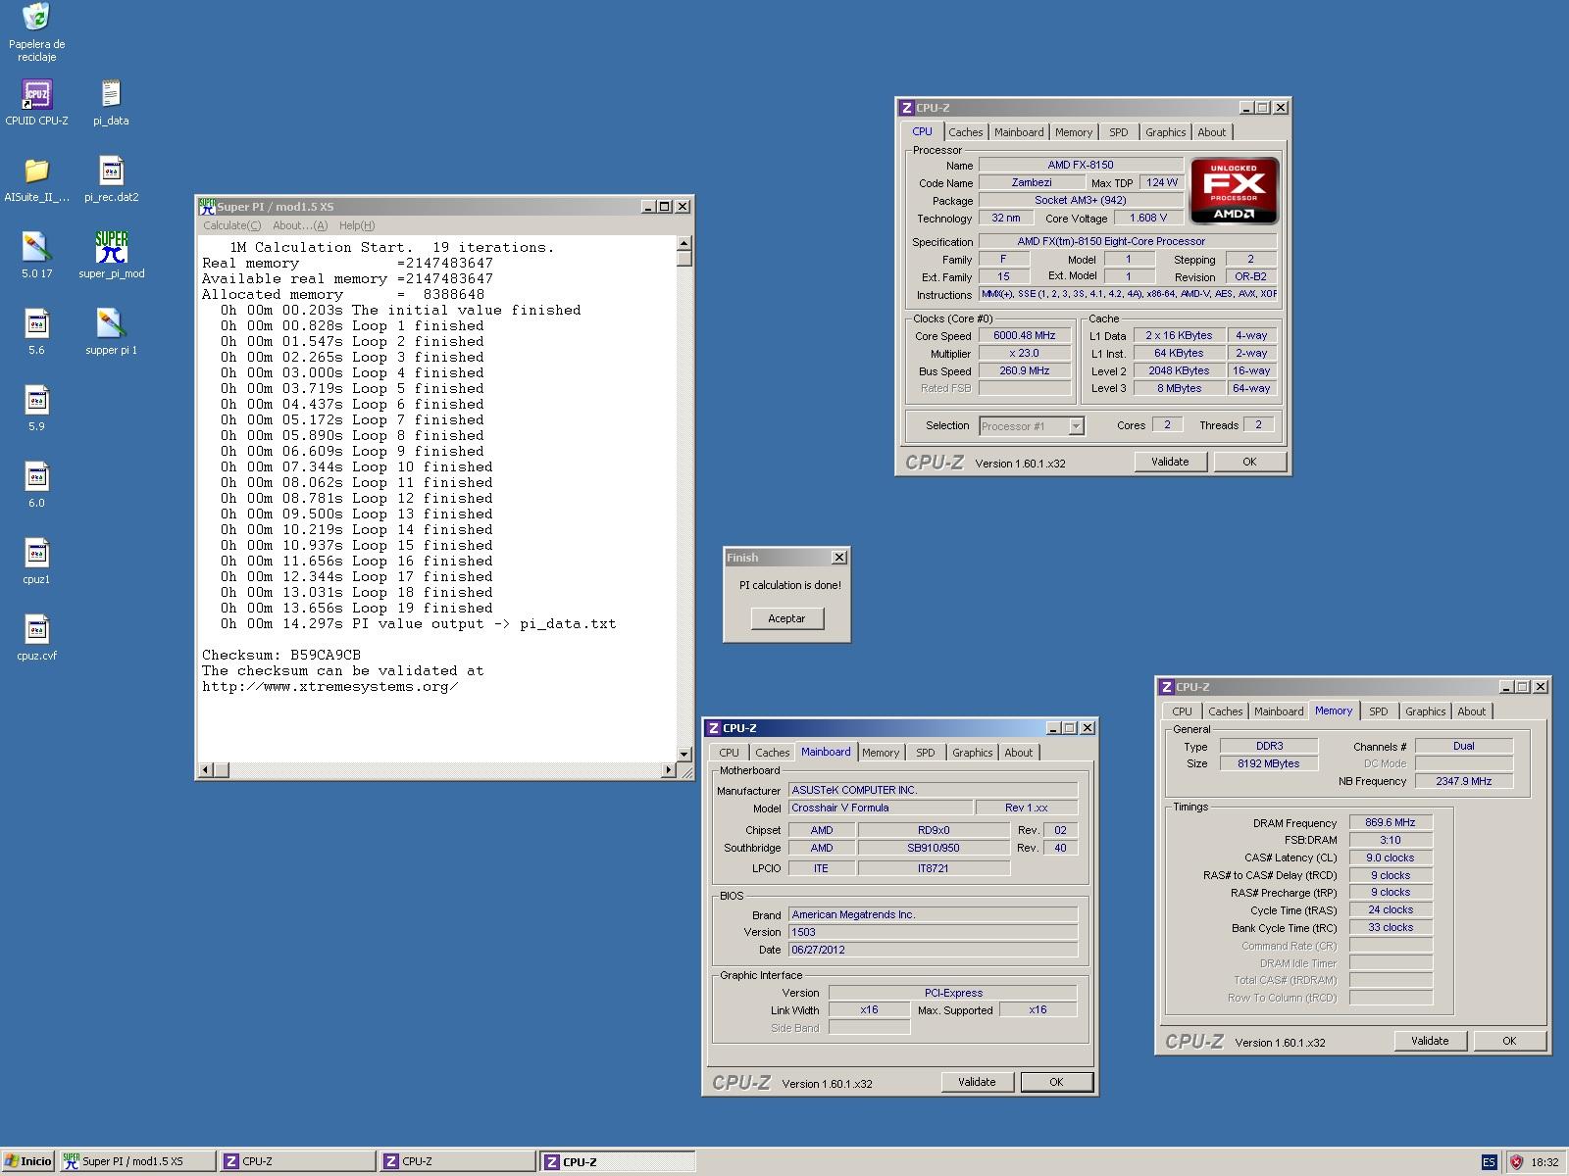Click OK in CPU-Z CPU window

(1249, 462)
